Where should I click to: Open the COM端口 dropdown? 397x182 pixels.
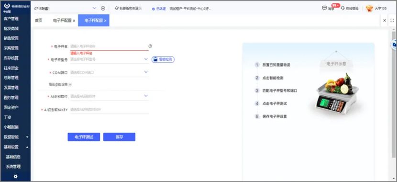pos(110,72)
